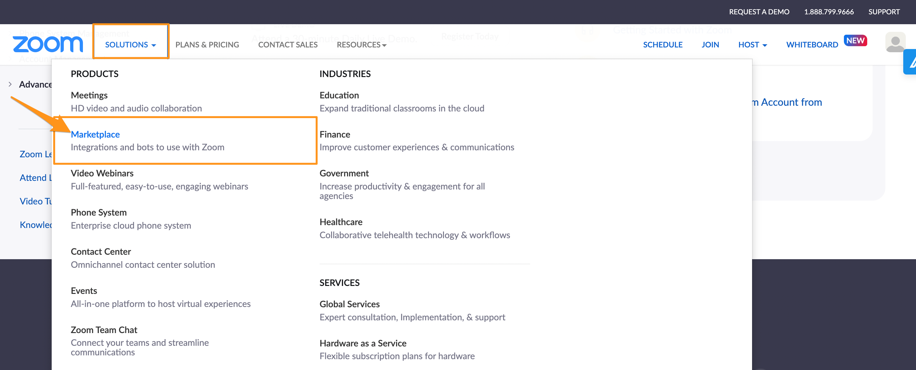Click the 1.888.799.9666 phone number

829,12
